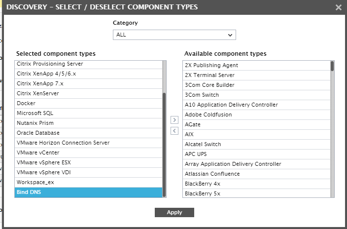
Task: Choose Adobe Coldfusion from available types
Action: (x=256, y=114)
